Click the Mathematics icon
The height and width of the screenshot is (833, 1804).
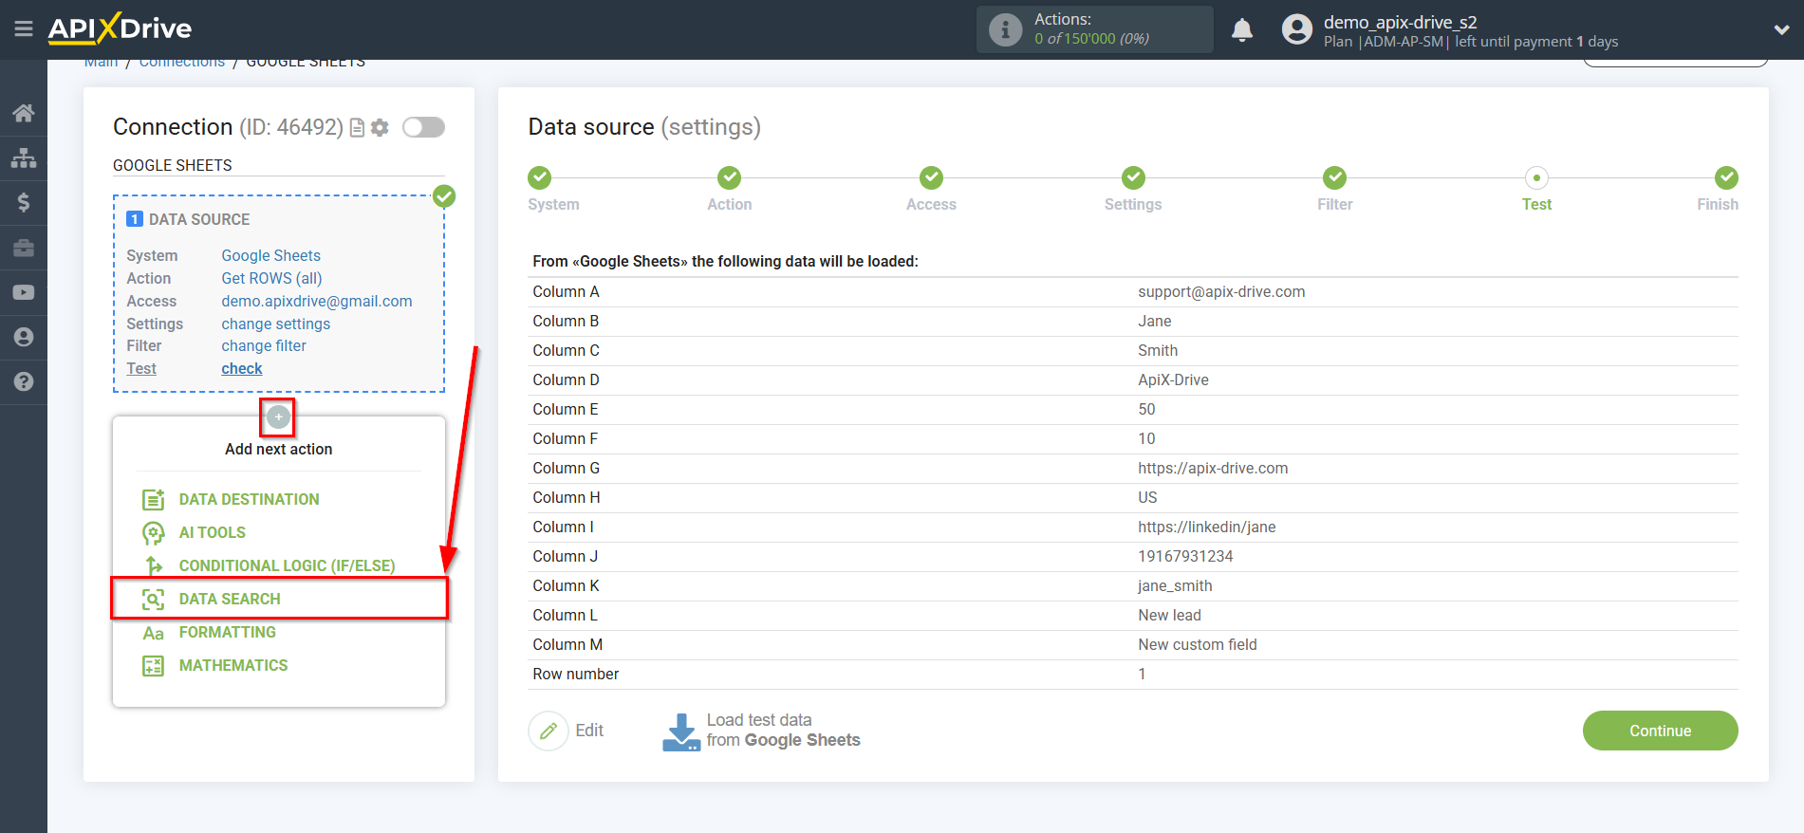click(153, 665)
